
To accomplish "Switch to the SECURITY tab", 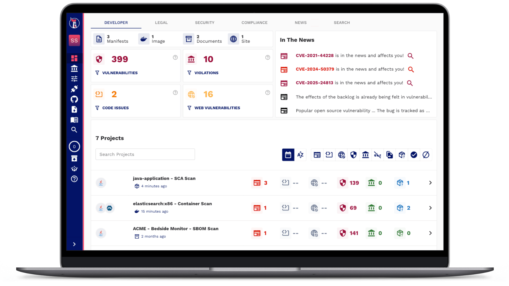I will (205, 23).
